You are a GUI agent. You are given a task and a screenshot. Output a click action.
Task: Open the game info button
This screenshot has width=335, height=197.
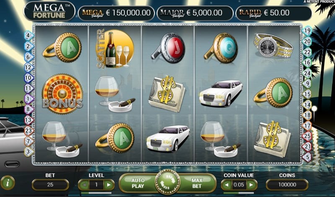coord(8,183)
